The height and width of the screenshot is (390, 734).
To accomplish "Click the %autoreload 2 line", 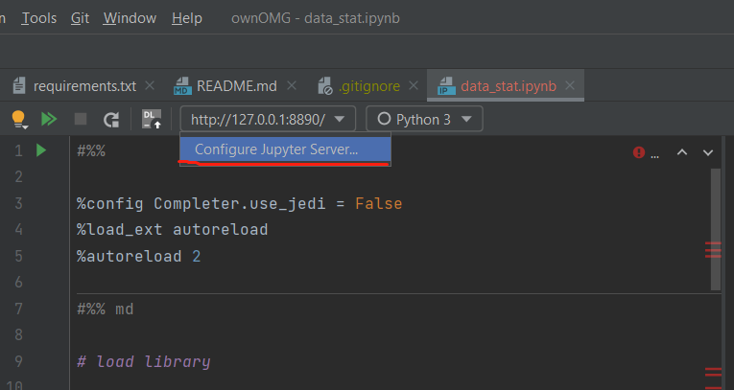I will click(138, 256).
